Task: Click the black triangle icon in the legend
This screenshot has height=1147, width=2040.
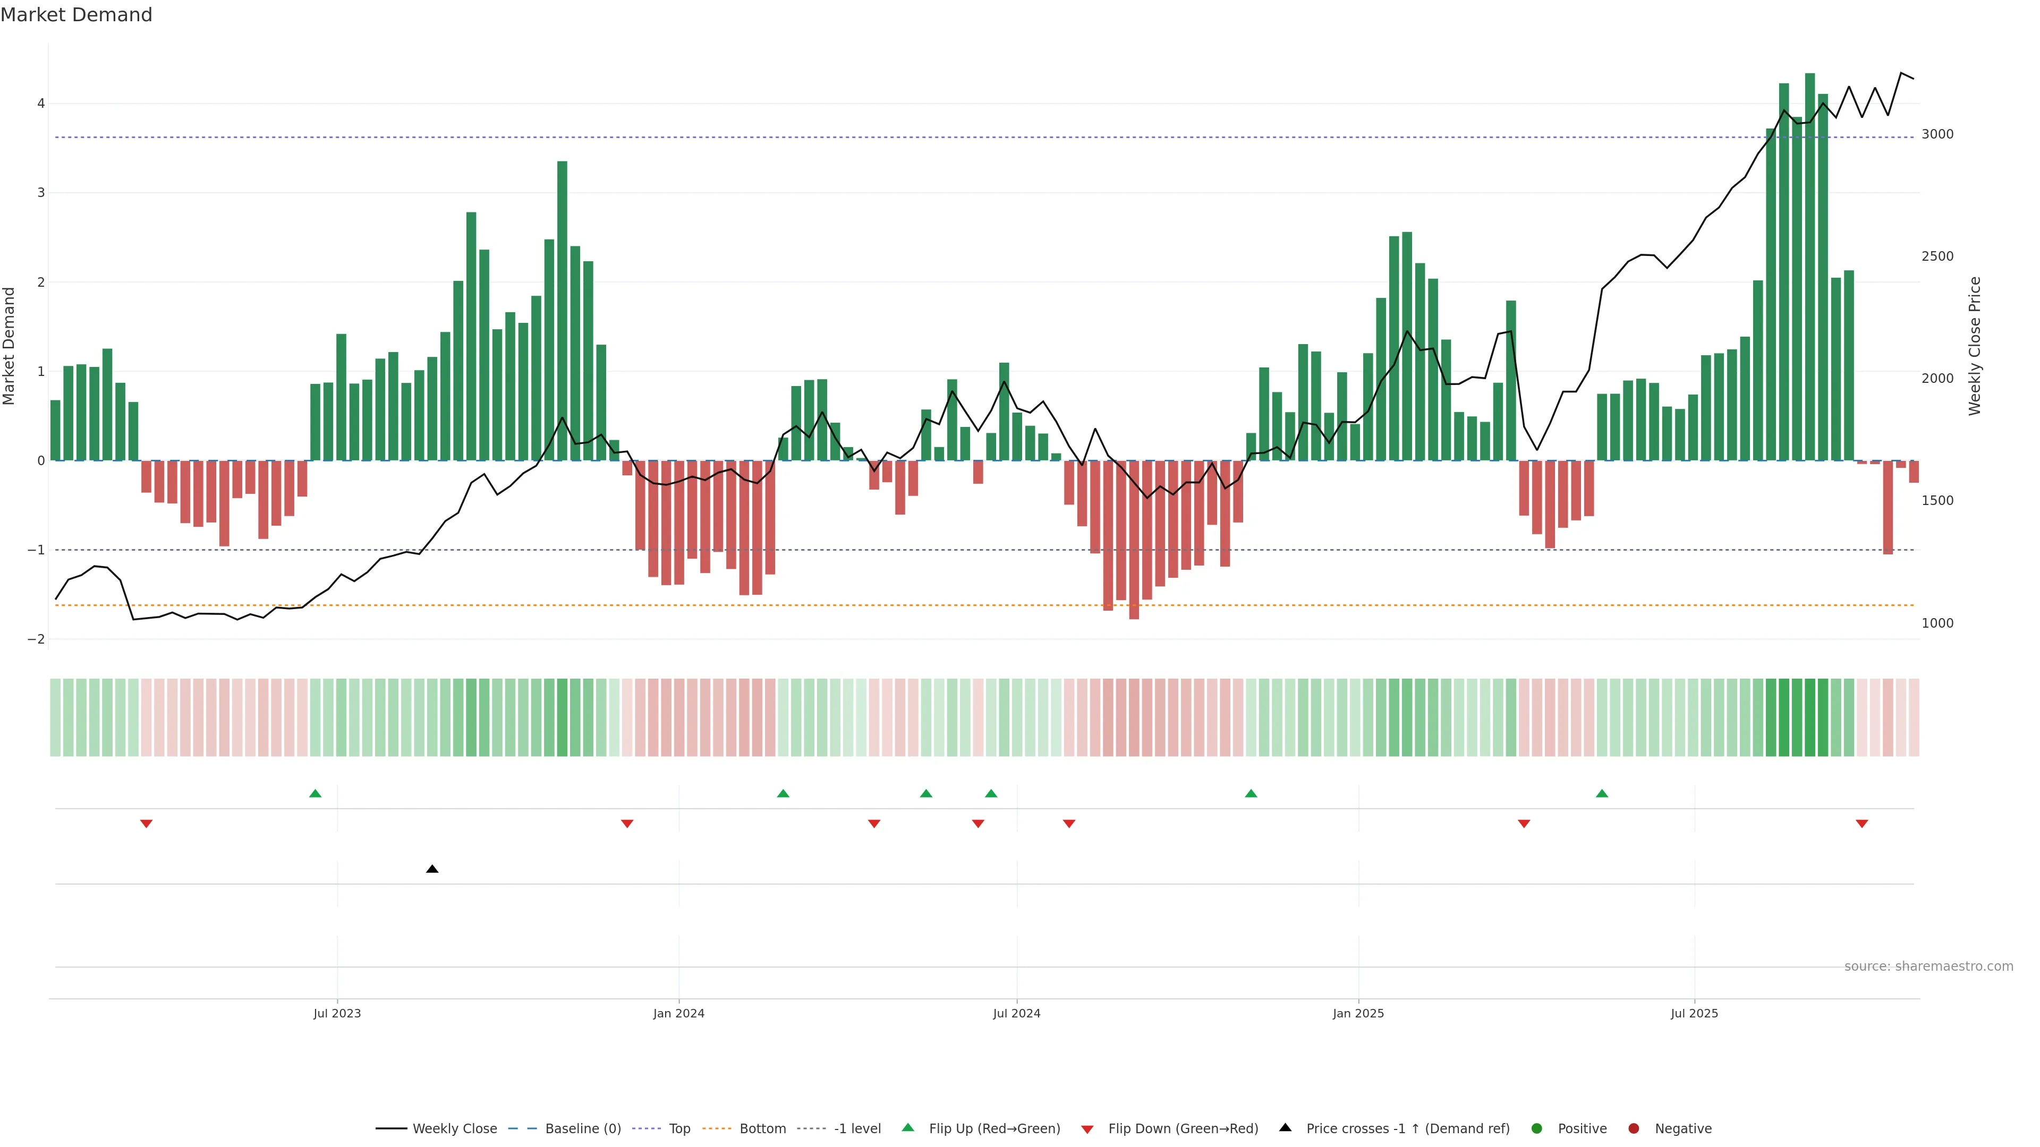Action: click(x=1285, y=1127)
